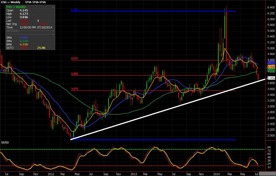Select the SMA row with green value 4.239

pos(17,41)
